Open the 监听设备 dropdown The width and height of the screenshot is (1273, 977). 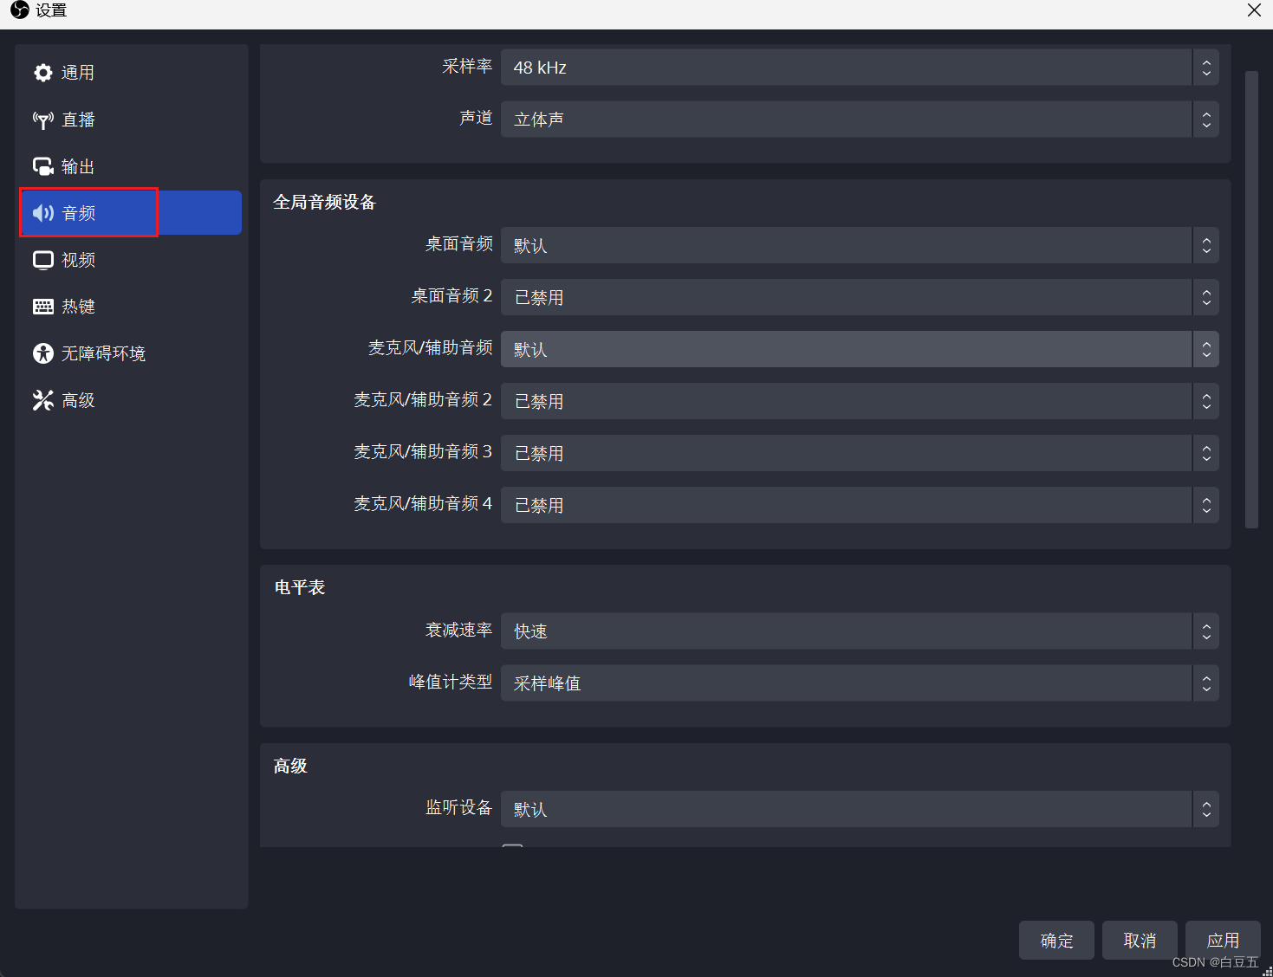tap(860, 809)
